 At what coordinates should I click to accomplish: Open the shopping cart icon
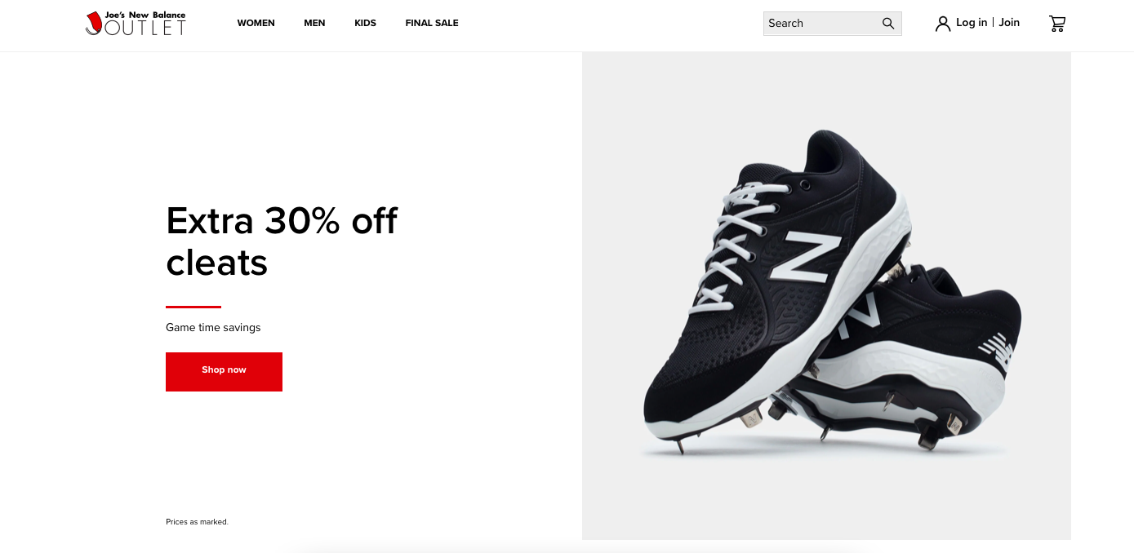(x=1057, y=24)
